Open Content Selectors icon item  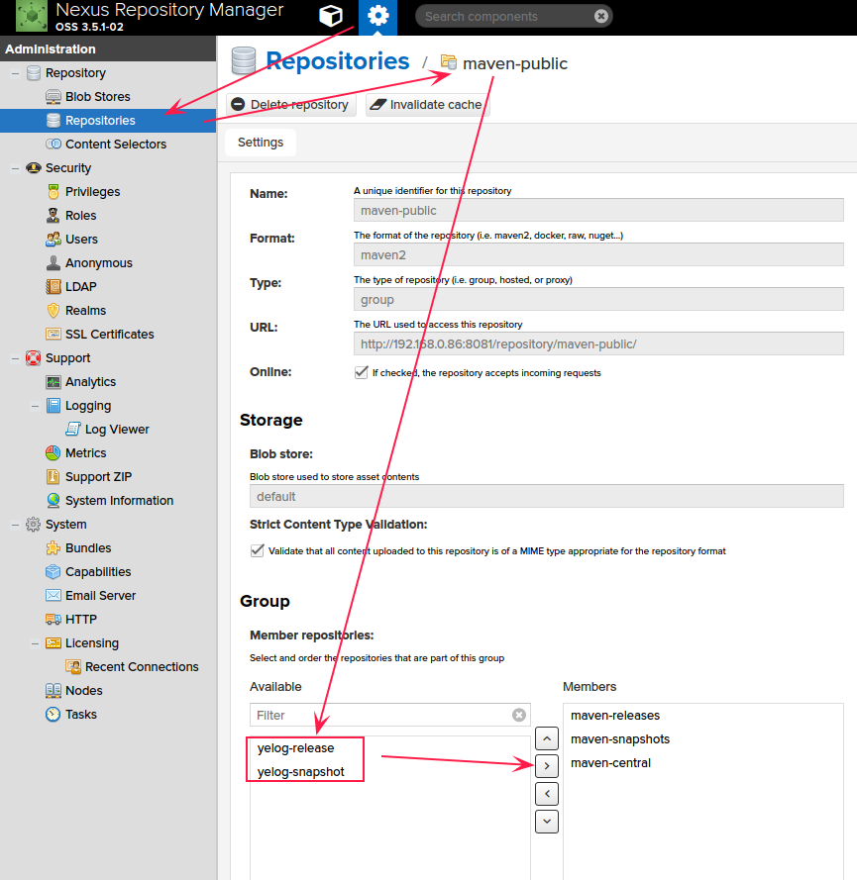pos(54,145)
